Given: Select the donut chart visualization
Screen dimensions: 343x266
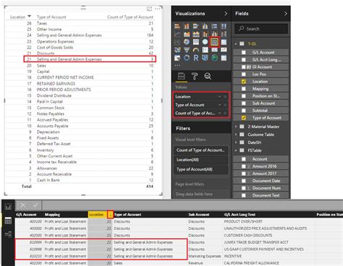Looking at the screenshot, I should coord(187,58).
